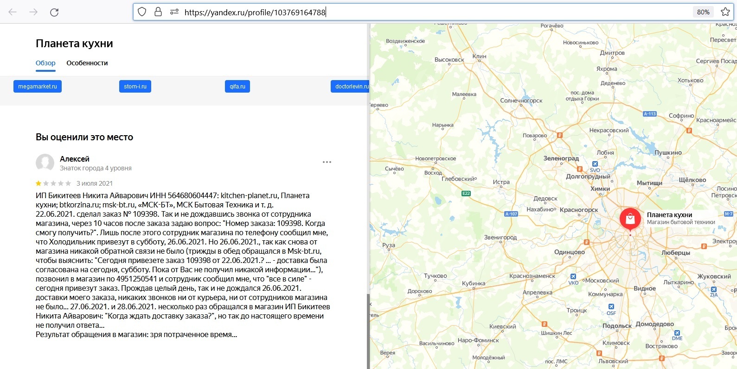Open the stom-i.ru link
This screenshot has width=737, height=369.
pos(135,87)
